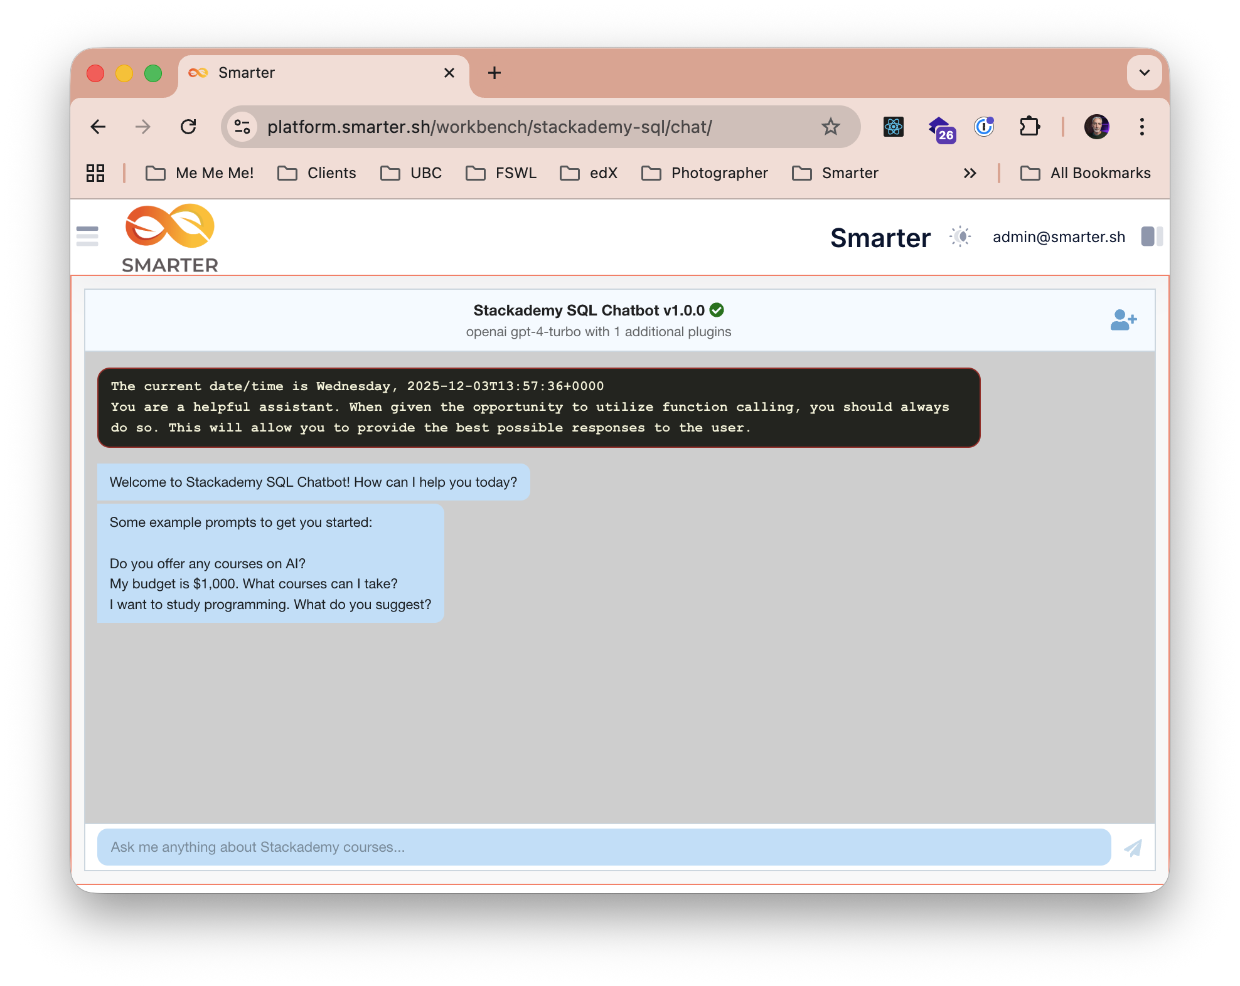Open admin@smarter.sh account menu
This screenshot has height=986, width=1240.
pyautogui.click(x=1059, y=236)
